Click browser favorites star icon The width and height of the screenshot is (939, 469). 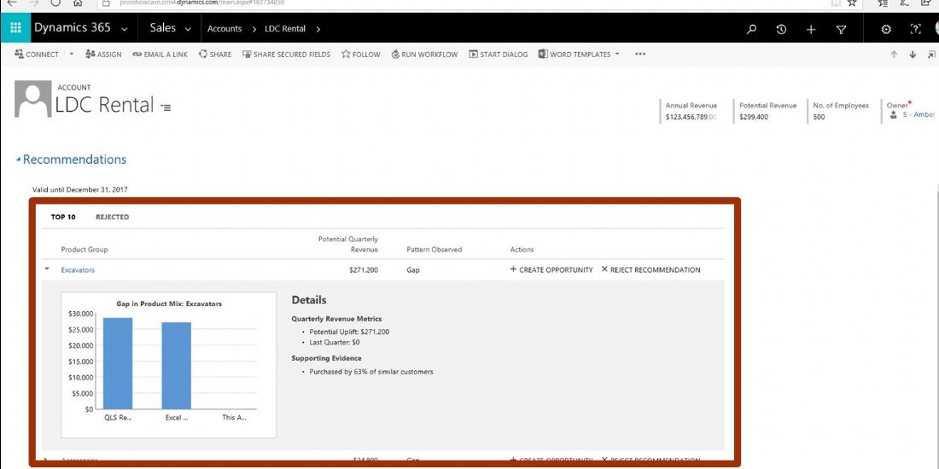852,3
